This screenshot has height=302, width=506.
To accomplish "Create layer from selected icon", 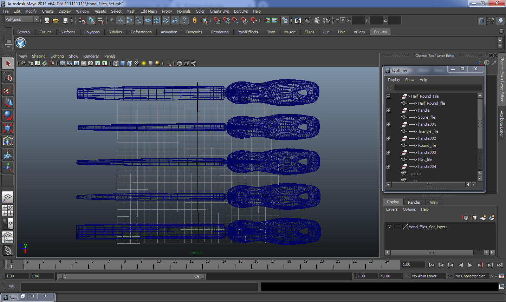I will click(492, 218).
